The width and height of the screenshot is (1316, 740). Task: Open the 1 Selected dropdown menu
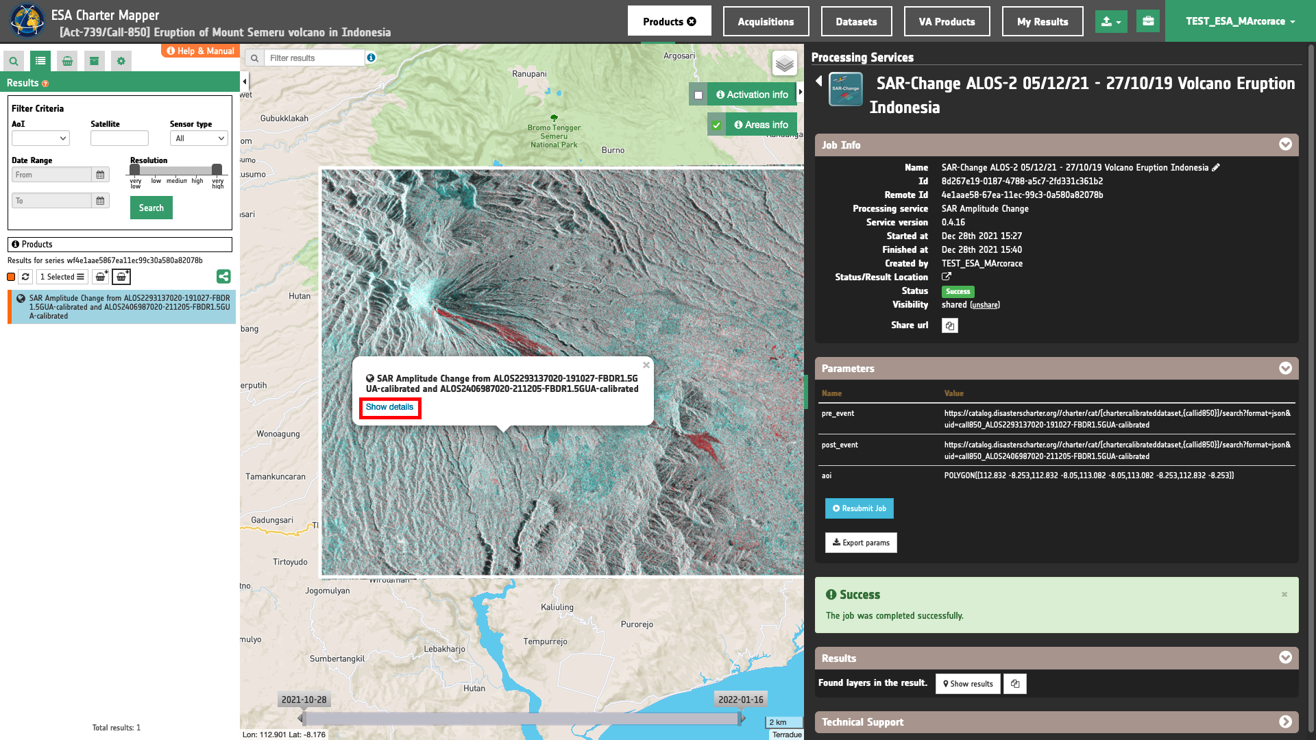click(x=62, y=277)
